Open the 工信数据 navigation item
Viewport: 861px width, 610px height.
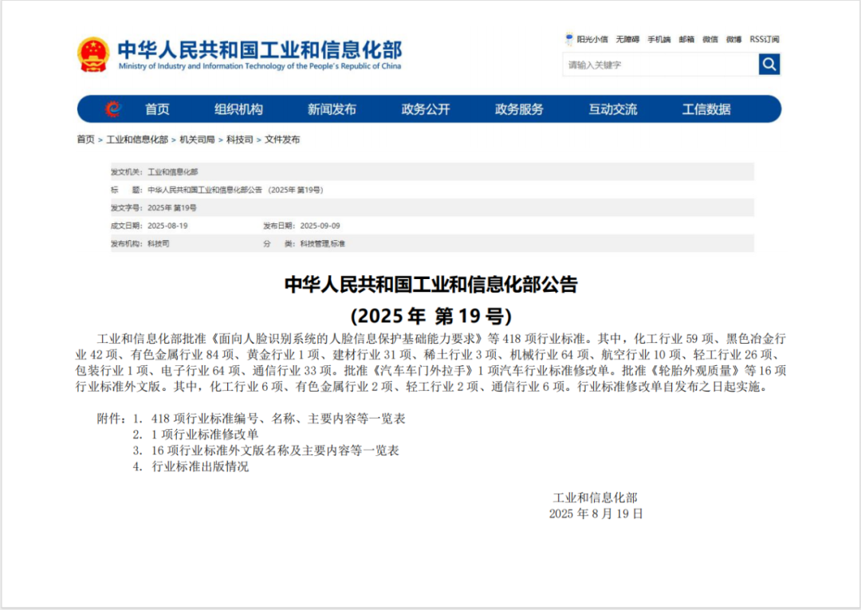708,109
